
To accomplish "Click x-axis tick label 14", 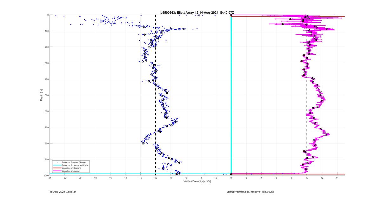I will coord(337,178).
